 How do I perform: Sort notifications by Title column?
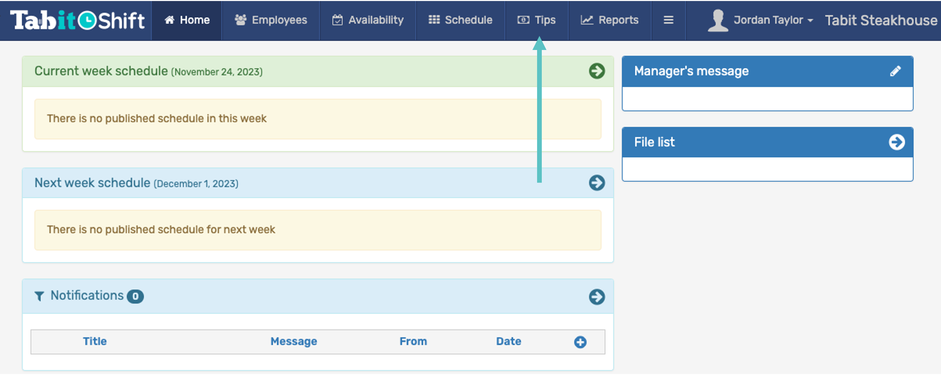[x=95, y=341]
